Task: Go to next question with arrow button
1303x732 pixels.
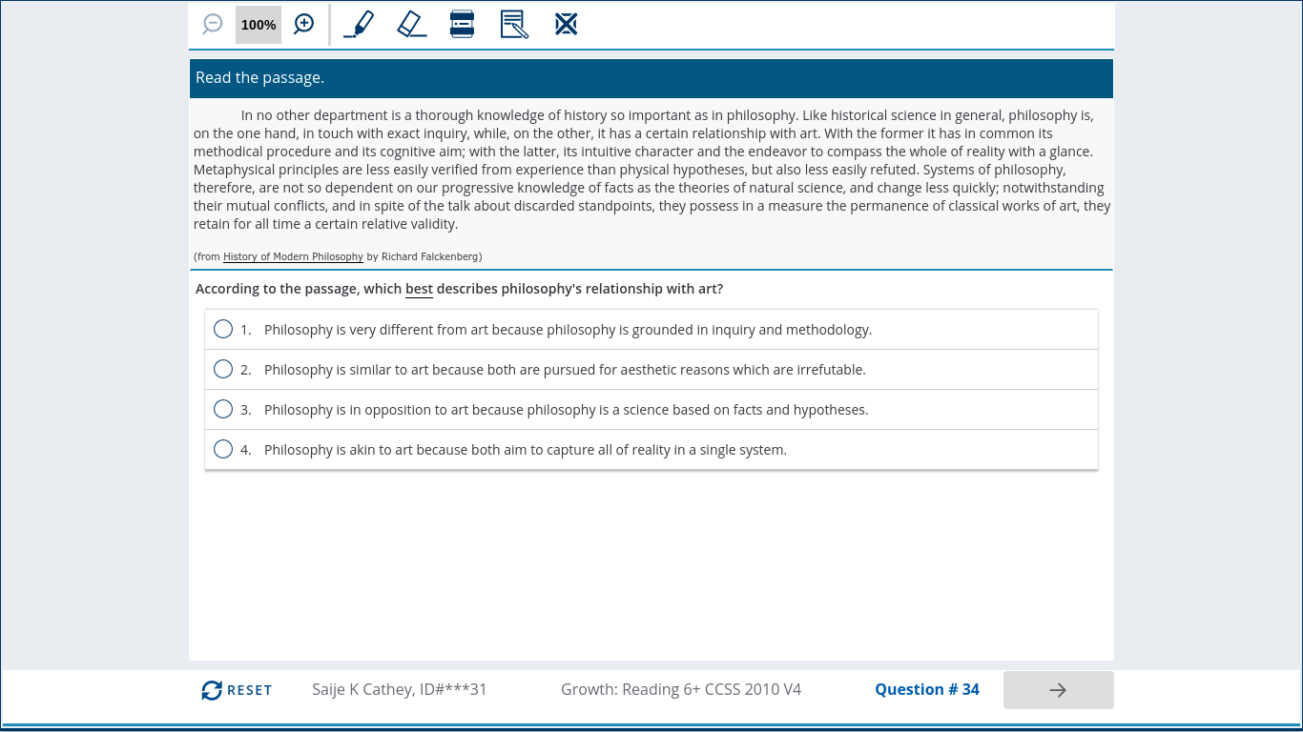Action: click(1058, 690)
